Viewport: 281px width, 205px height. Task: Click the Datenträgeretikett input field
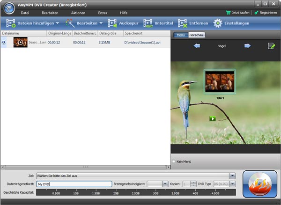coord(74,184)
